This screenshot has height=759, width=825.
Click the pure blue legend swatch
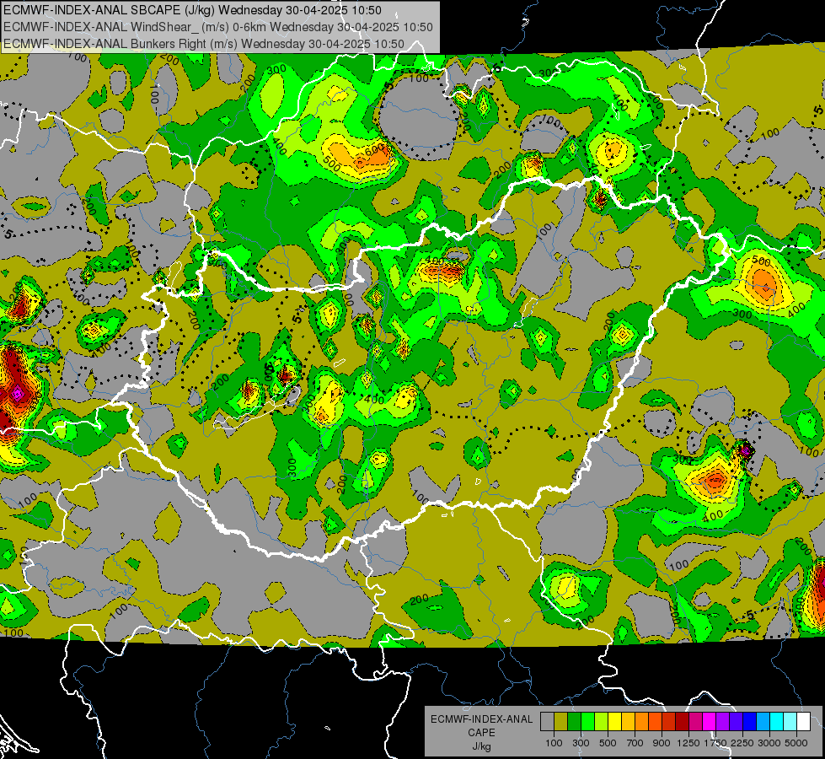click(x=750, y=722)
